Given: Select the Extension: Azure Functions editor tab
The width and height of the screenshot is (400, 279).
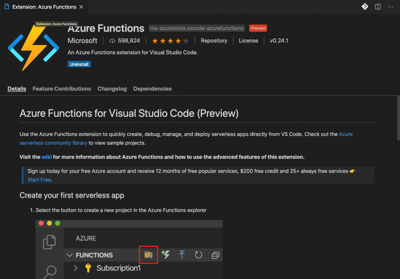Looking at the screenshot, I should [44, 7].
